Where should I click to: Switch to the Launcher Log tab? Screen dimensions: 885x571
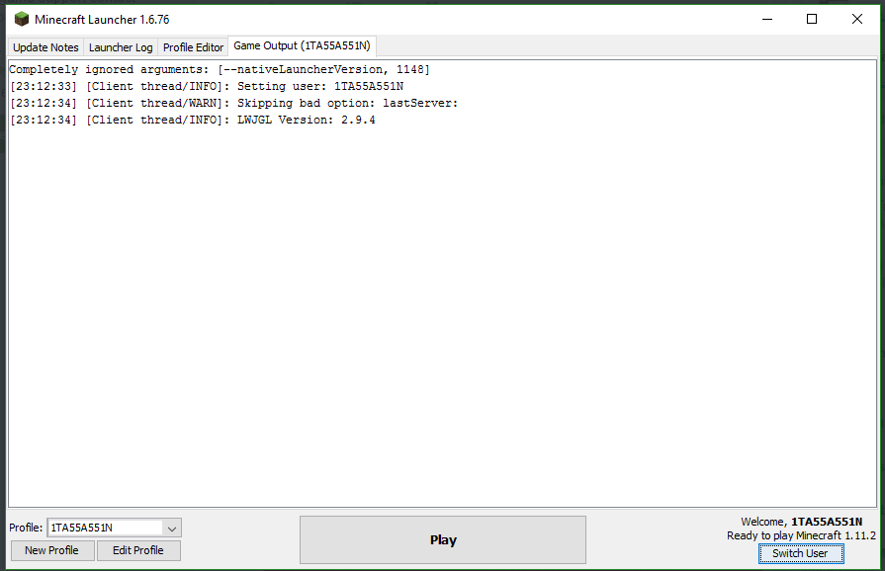(121, 47)
